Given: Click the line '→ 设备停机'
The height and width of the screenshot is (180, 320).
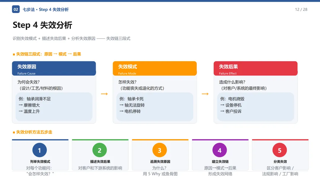Looking at the screenshot, I should point(231,105).
